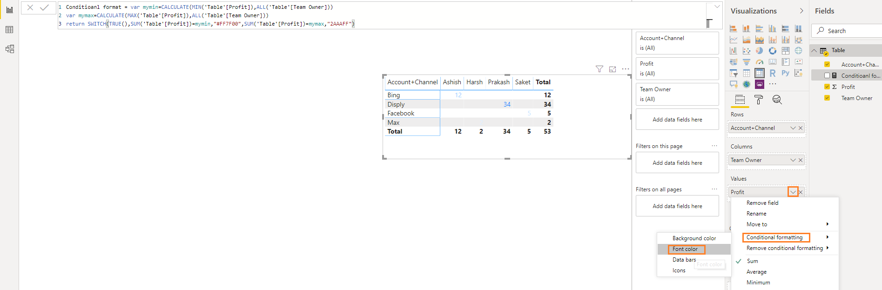Select the table visual

(747, 73)
